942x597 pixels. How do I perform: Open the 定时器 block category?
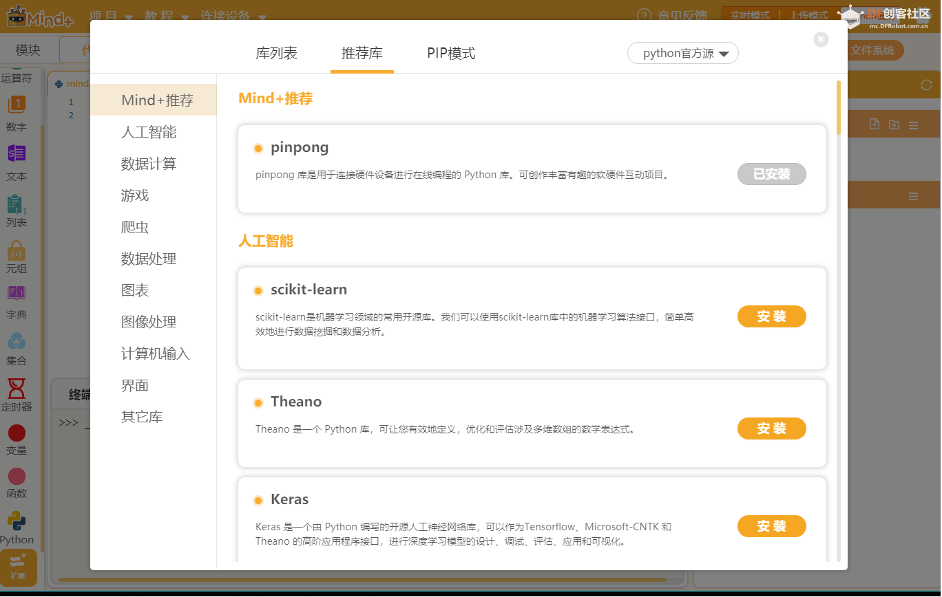17,395
